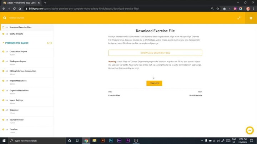Click the Chrome profile avatar
The height and width of the screenshot is (144, 257).
click(248, 9)
